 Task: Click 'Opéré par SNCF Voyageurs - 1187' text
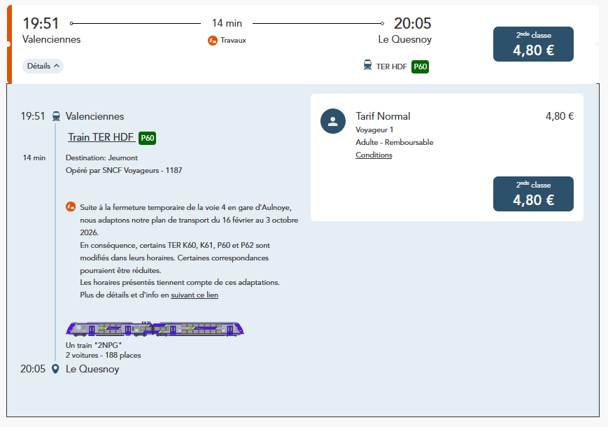[x=124, y=170]
